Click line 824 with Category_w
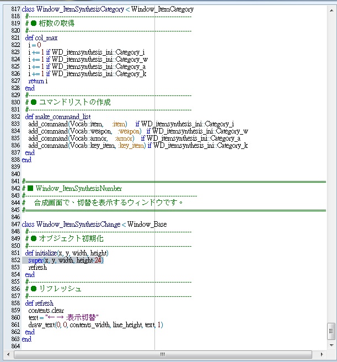The image size is (337, 362). (x=88, y=60)
